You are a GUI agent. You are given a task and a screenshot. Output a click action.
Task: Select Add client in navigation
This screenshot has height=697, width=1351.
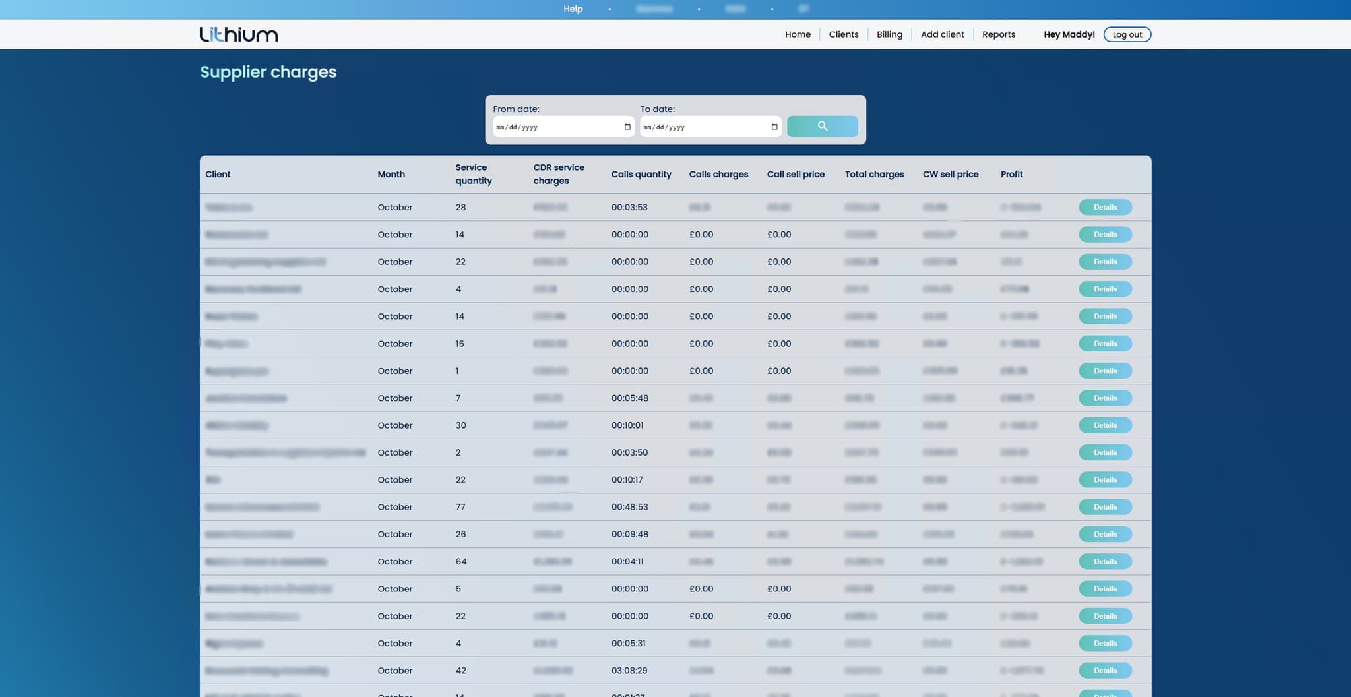coord(942,34)
